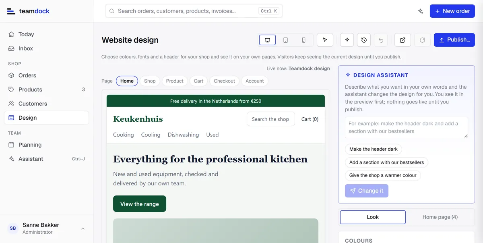The width and height of the screenshot is (483, 243).
Task: Go to Orders in the sidebar
Action: pos(46,75)
